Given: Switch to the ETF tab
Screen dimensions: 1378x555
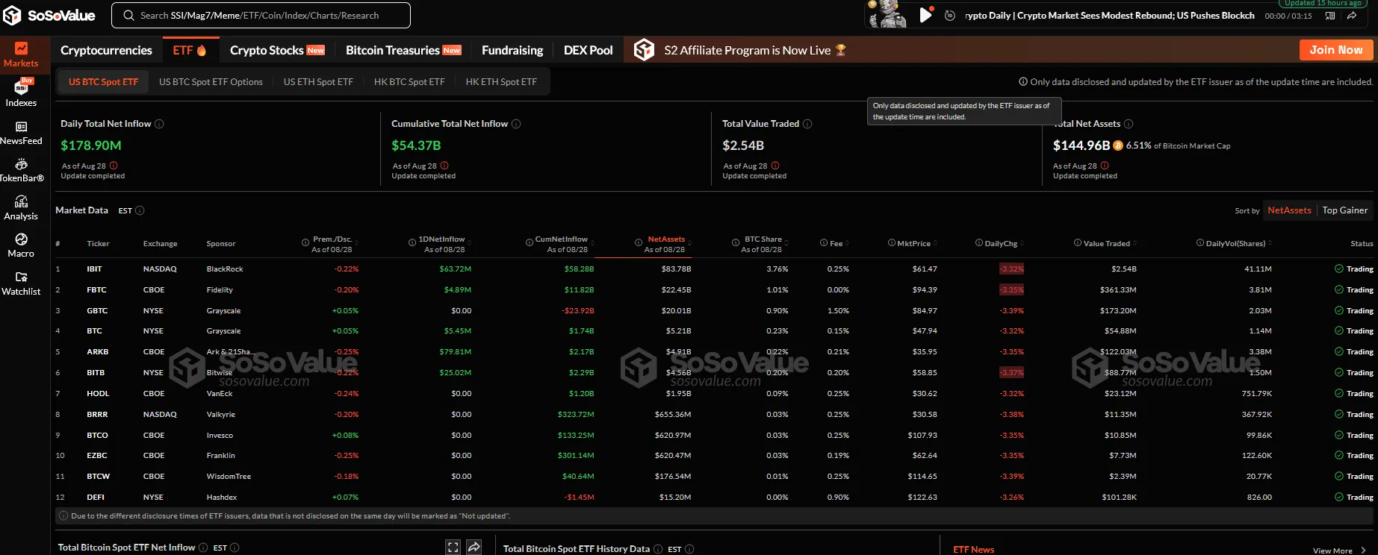Looking at the screenshot, I should coord(190,50).
